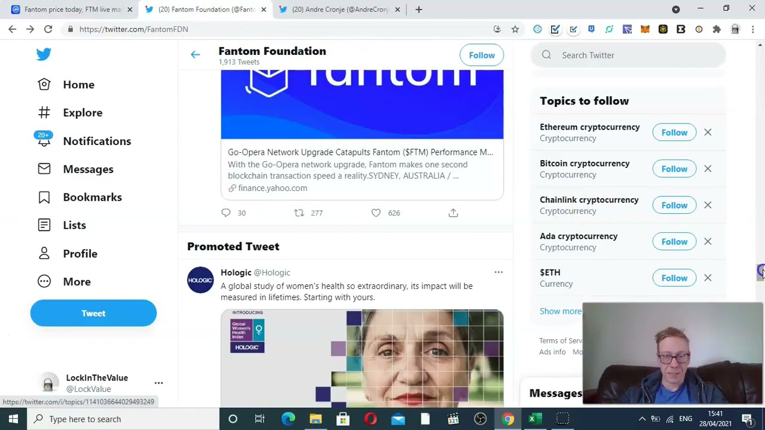Image resolution: width=765 pixels, height=430 pixels.
Task: Dismiss Ada cryptocurrency topic
Action: click(x=708, y=242)
